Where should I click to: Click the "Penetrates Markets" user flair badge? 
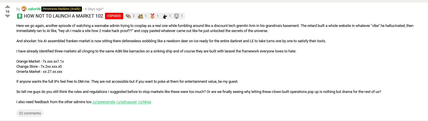click(x=62, y=9)
